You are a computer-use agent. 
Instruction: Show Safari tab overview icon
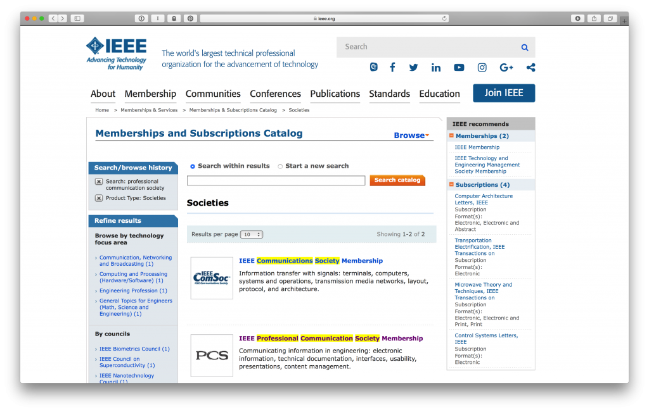610,18
